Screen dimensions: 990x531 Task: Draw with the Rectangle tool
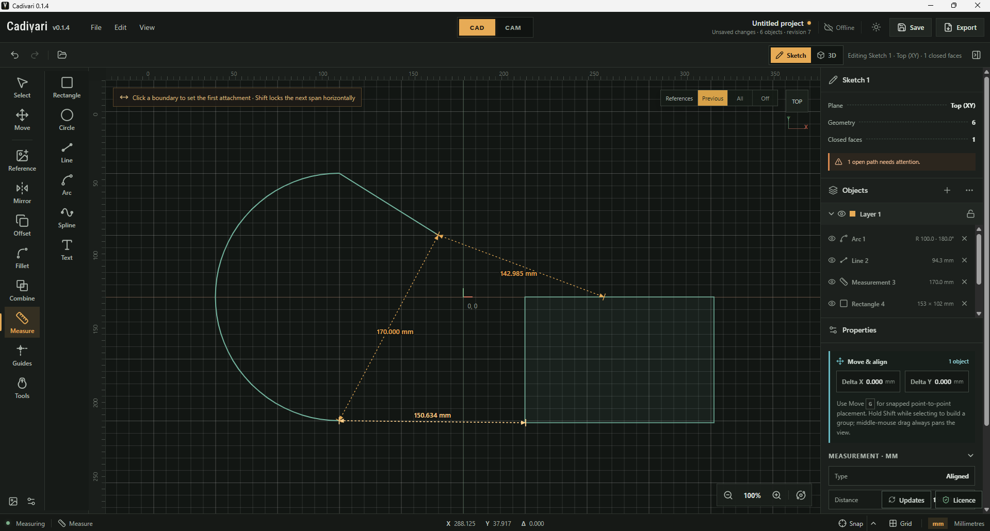[x=67, y=88]
